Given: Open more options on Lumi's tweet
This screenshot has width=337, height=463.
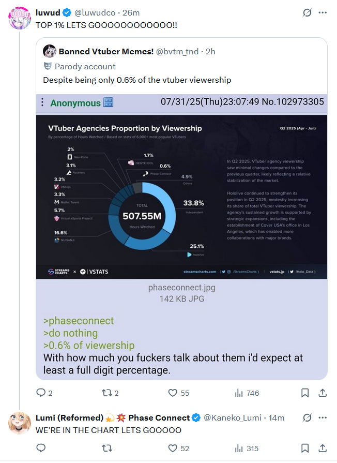Looking at the screenshot, I should coord(323,417).
